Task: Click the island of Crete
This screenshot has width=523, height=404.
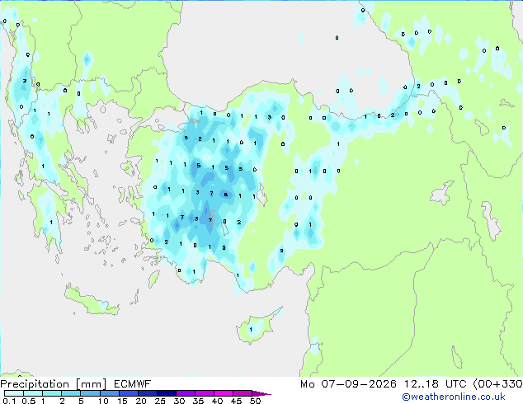Action: point(91,301)
